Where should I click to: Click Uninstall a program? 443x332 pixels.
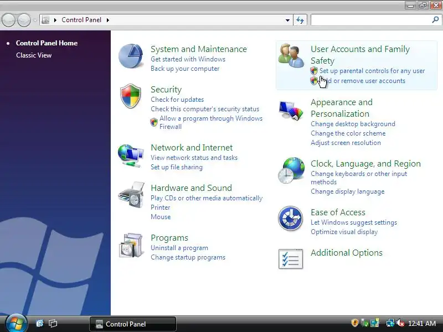pyautogui.click(x=179, y=248)
